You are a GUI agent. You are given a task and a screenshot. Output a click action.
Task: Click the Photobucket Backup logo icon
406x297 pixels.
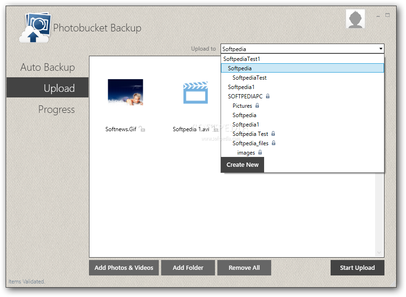pos(35,27)
